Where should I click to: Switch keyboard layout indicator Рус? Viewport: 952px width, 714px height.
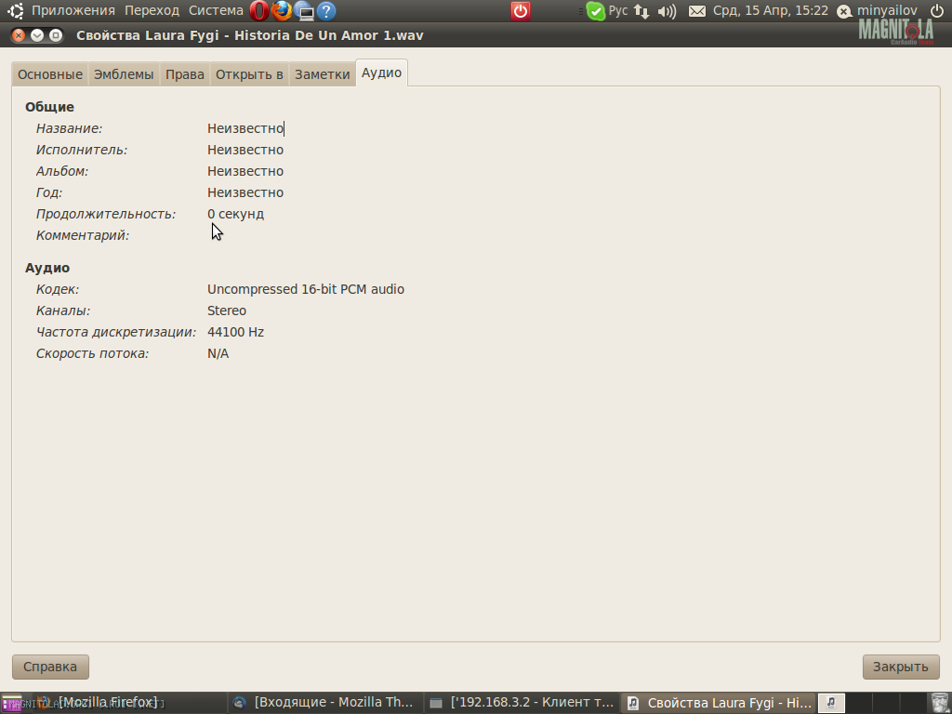(x=618, y=11)
